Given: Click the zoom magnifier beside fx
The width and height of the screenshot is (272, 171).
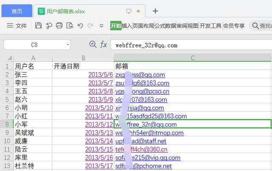Looking at the screenshot, I should pyautogui.click(x=93, y=44).
